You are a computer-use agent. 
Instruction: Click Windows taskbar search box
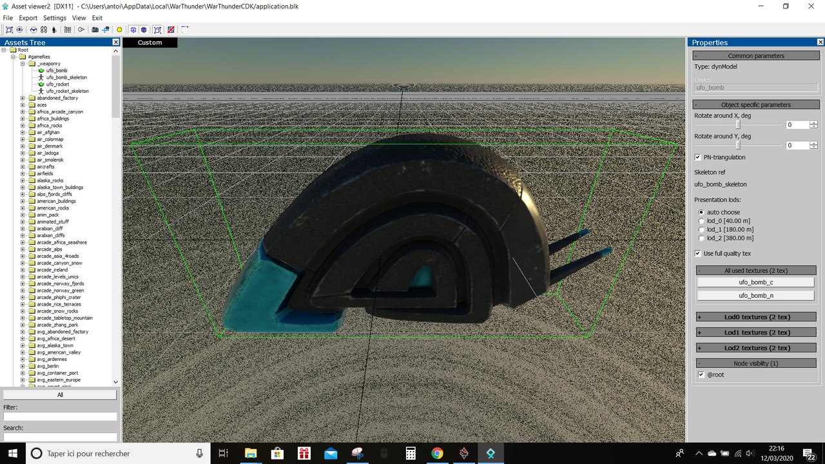tap(119, 454)
